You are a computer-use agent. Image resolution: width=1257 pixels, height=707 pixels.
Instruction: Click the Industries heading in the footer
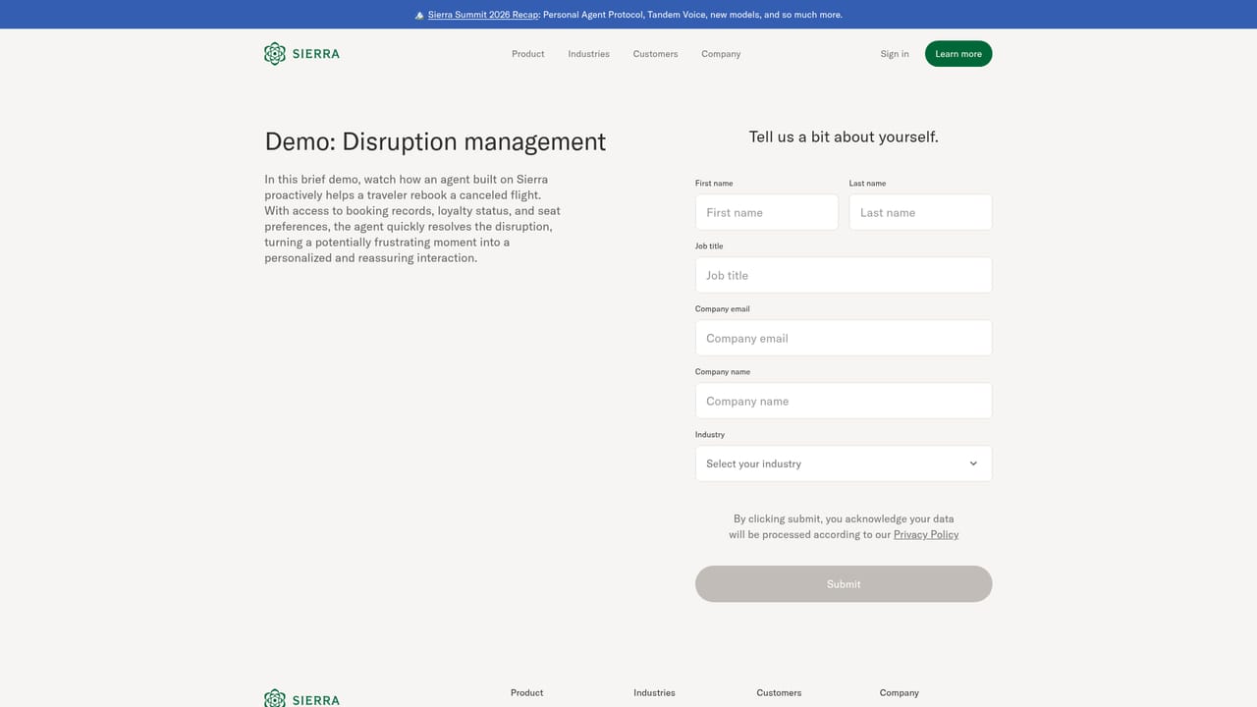[654, 692]
